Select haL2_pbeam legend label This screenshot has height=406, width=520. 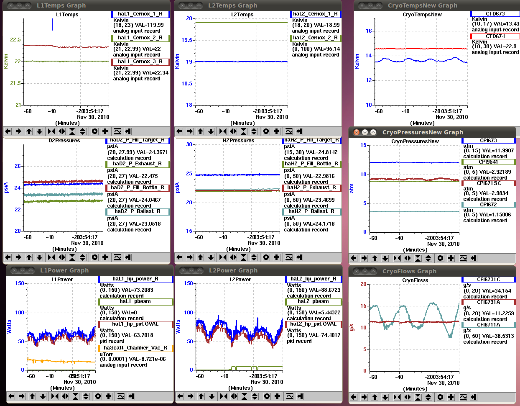(x=314, y=302)
